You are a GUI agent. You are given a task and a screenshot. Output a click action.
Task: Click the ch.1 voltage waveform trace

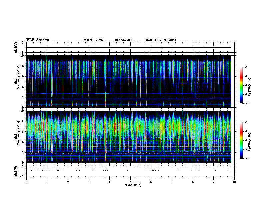point(129,47)
